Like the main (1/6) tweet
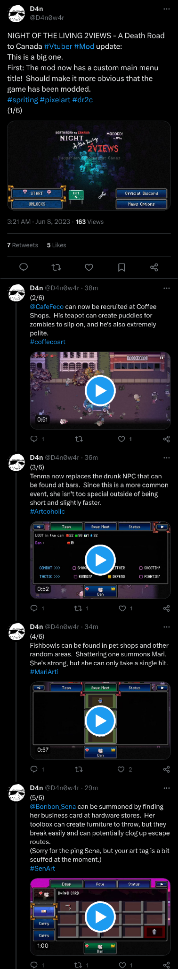This screenshot has height=969, width=178. pyautogui.click(x=89, y=267)
